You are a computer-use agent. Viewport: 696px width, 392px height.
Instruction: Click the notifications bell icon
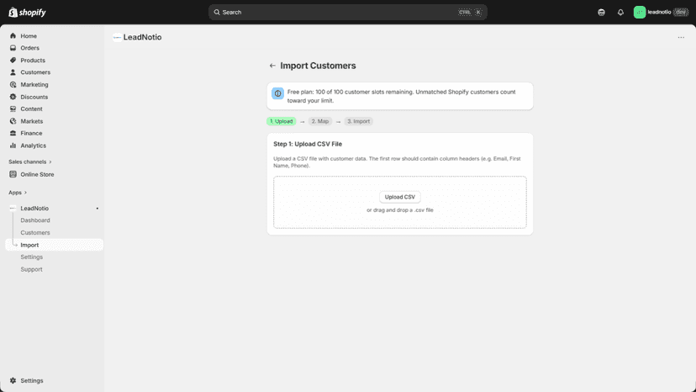(620, 13)
